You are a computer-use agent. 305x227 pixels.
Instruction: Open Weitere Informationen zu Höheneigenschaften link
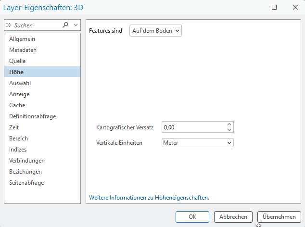[149, 198]
